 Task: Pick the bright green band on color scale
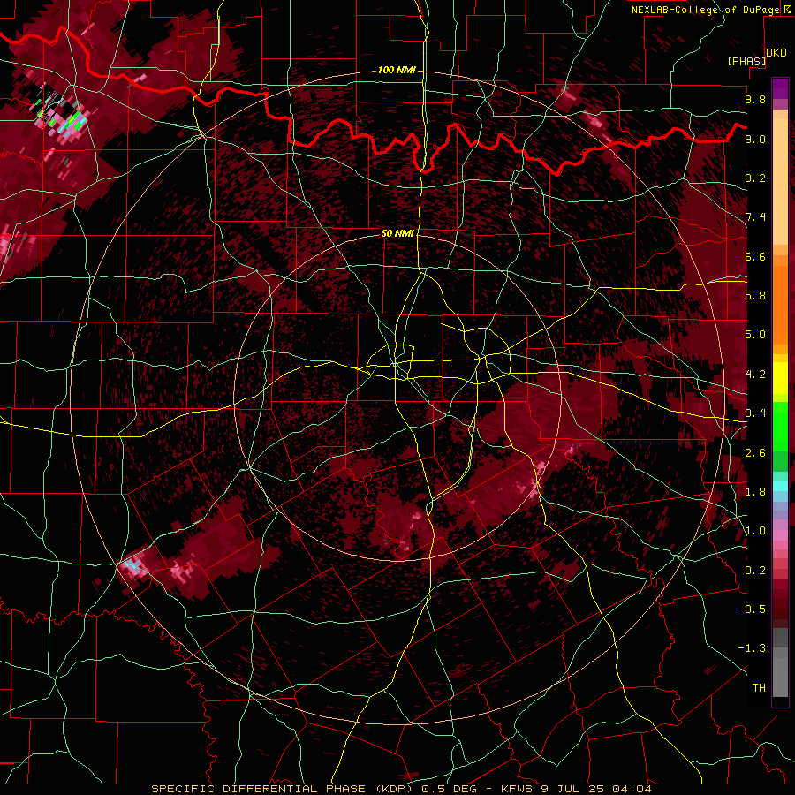point(780,426)
